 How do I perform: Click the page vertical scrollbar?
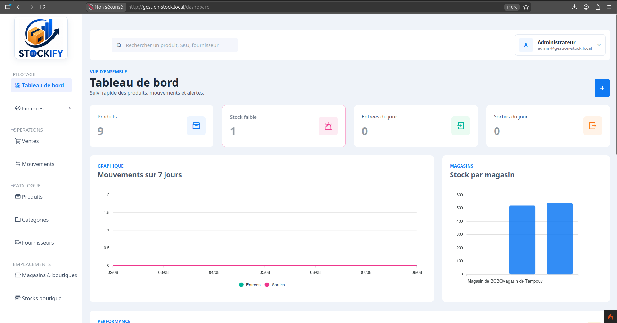tap(615, 85)
